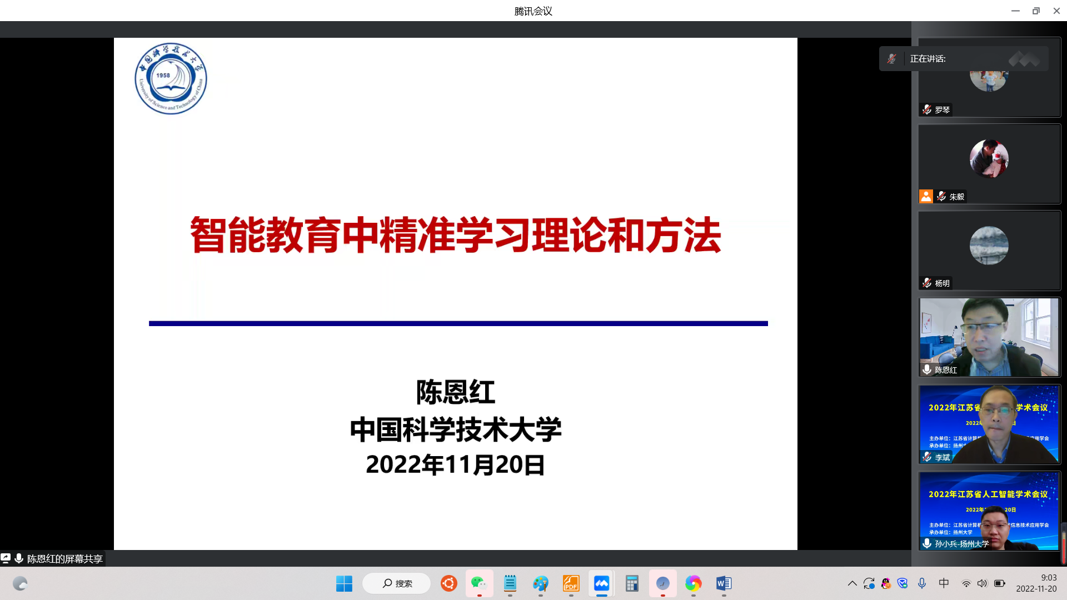Click the taskbar 搜索 search box
The height and width of the screenshot is (600, 1067).
(397, 583)
